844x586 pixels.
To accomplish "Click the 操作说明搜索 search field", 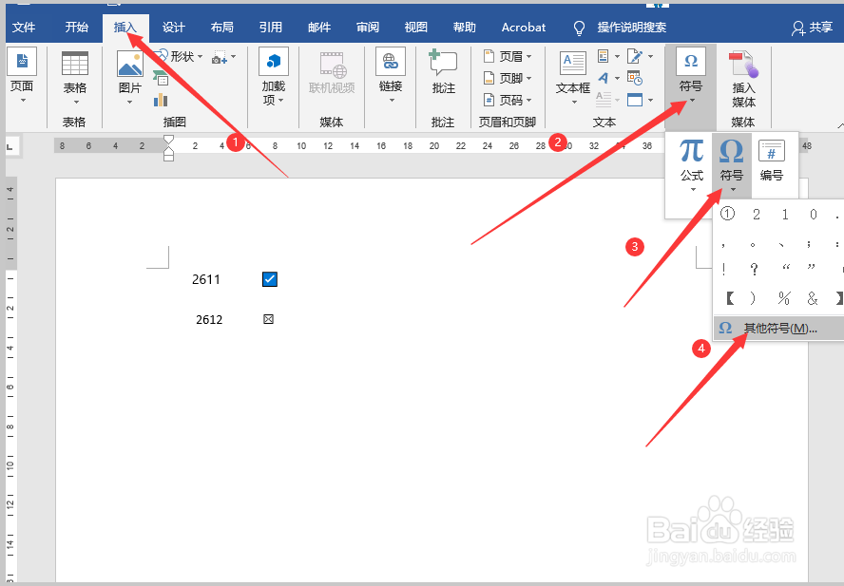I will (631, 28).
